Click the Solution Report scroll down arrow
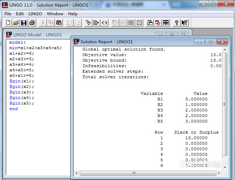Viewport: 235px width, 180px height. [225, 167]
